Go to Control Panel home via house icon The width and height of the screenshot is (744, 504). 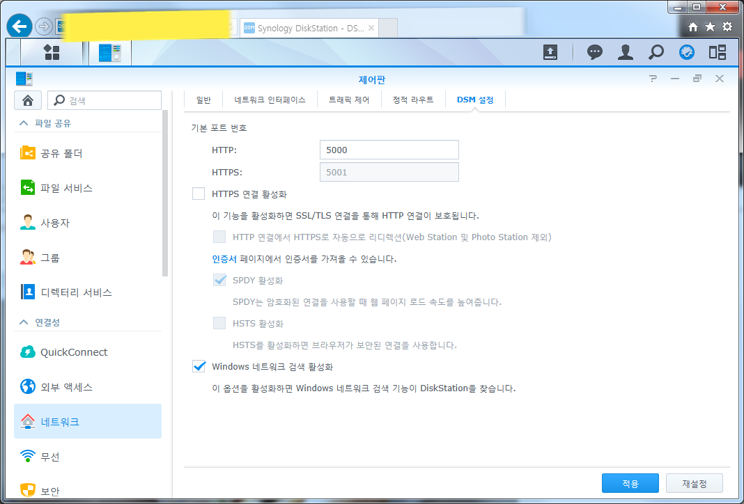click(27, 100)
